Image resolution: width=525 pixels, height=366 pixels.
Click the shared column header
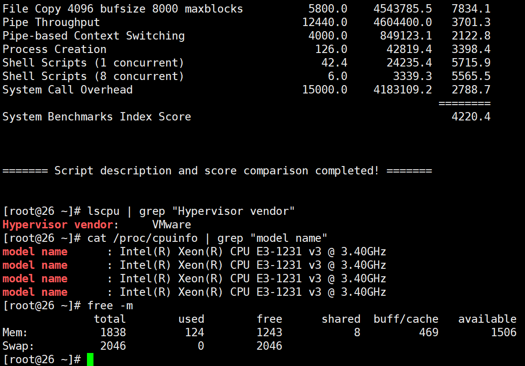[341, 319]
